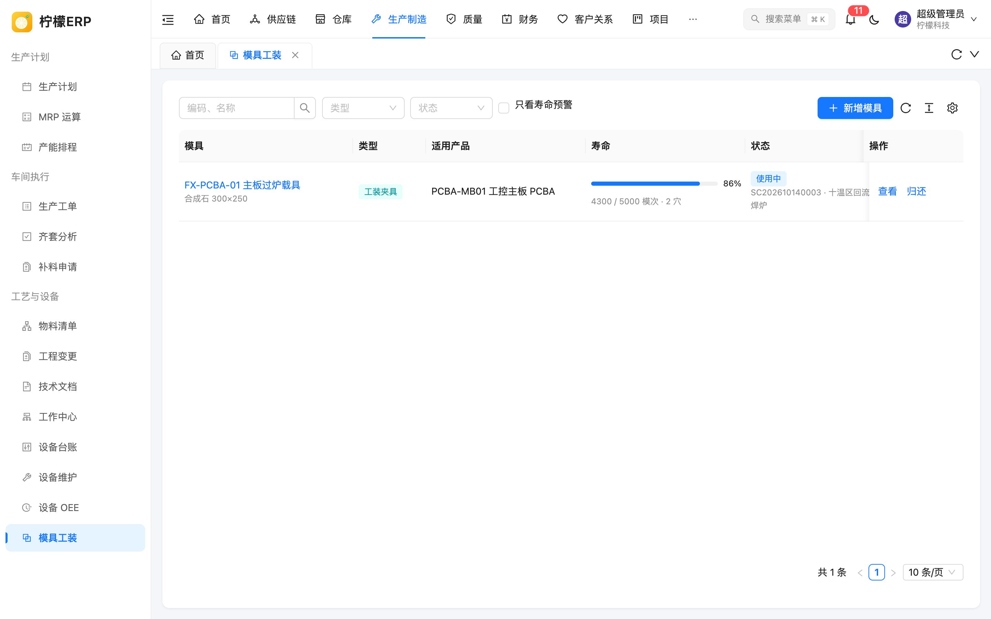The width and height of the screenshot is (991, 619).
Task: Click 归还 for FX-PCBA-01
Action: click(916, 191)
